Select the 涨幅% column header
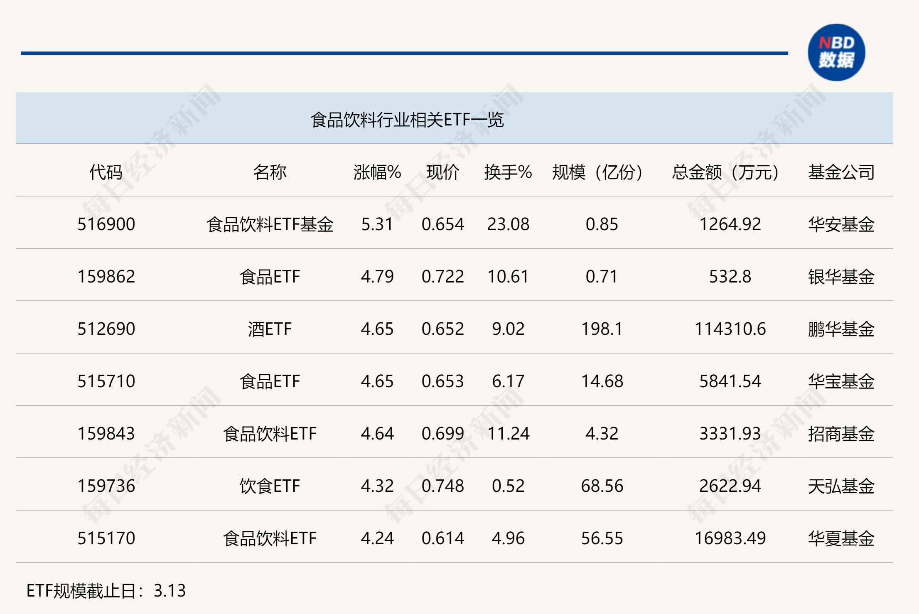Viewport: 919px width, 614px height. click(x=377, y=172)
